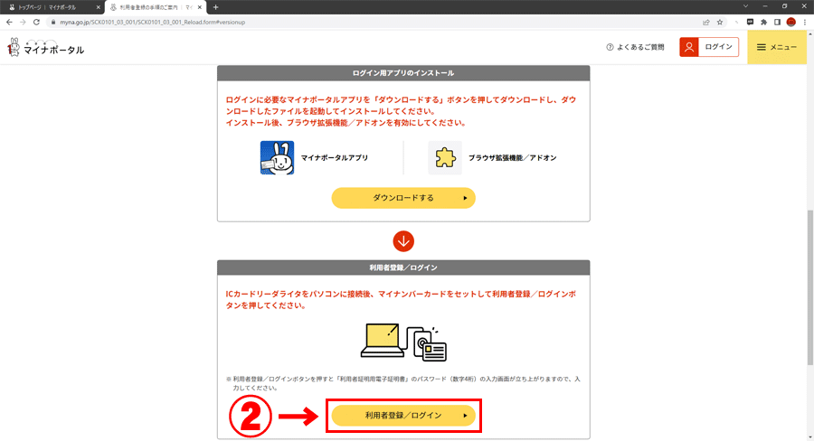Click the browser forward arrow
The image size is (814, 441).
23,23
